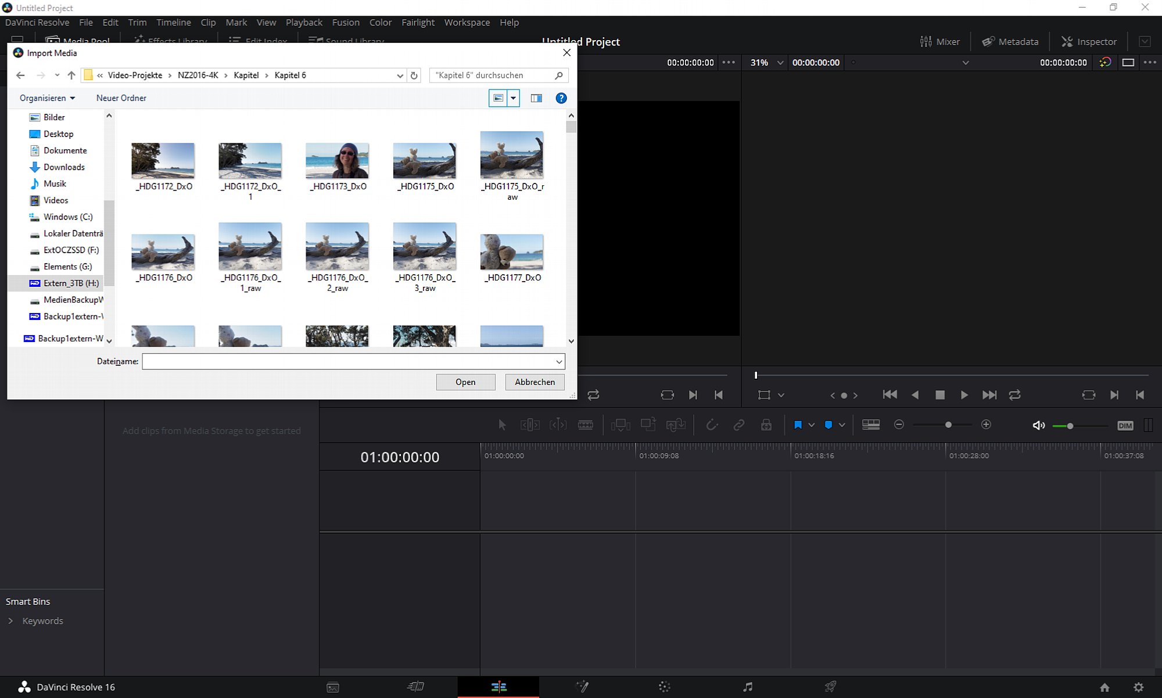
Task: Mute audio with the speaker icon
Action: coord(1039,426)
